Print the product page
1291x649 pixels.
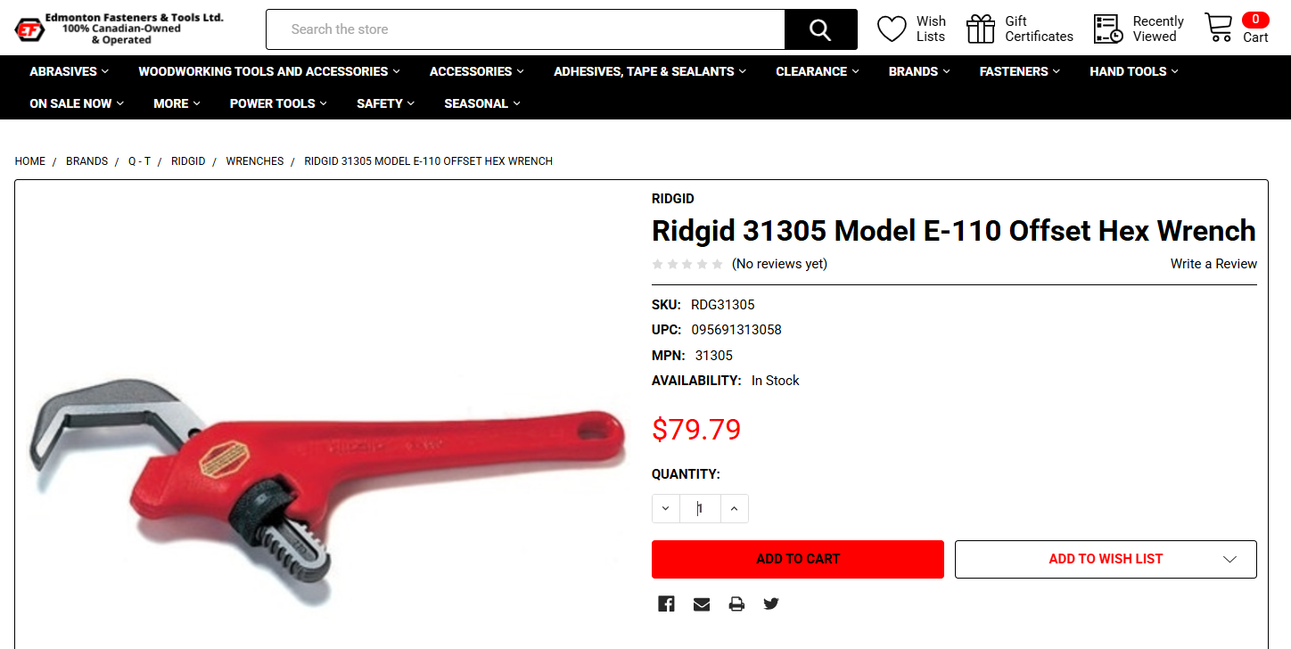click(736, 604)
